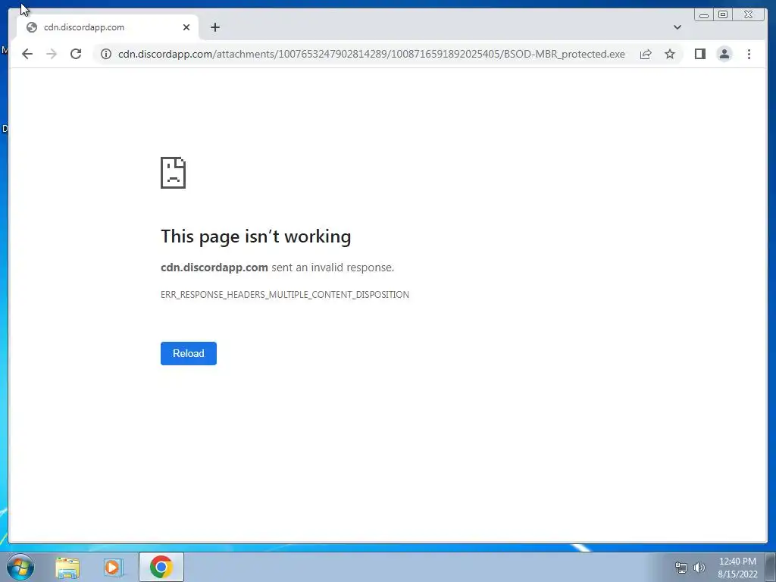Image resolution: width=776 pixels, height=582 pixels.
Task: Launch Windows Media Player from taskbar
Action: (x=113, y=567)
